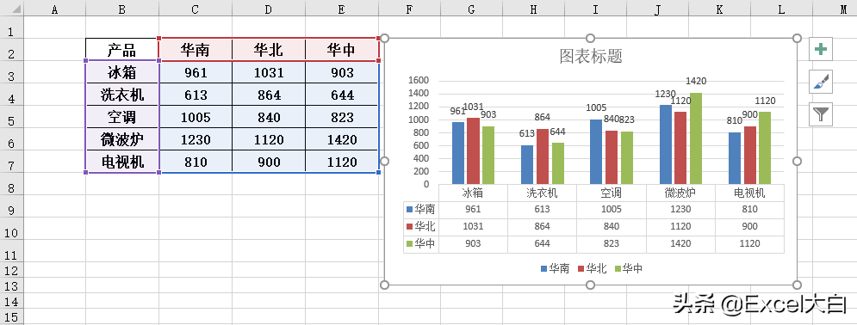The height and width of the screenshot is (325, 857).
Task: Click the 空调 category label on chart axis
Action: tap(612, 193)
